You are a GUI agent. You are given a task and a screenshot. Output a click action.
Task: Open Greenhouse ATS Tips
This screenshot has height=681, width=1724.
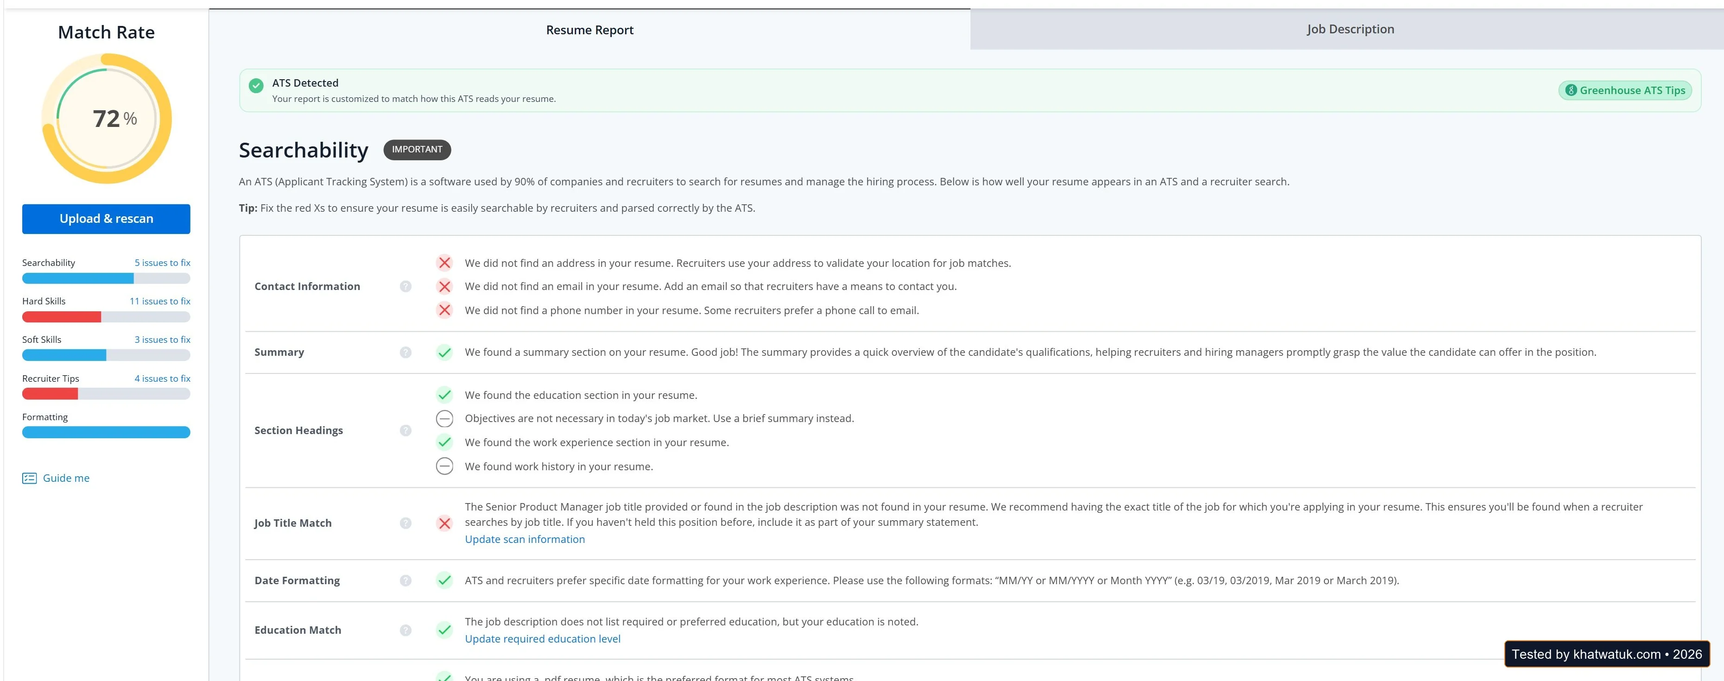click(1625, 90)
